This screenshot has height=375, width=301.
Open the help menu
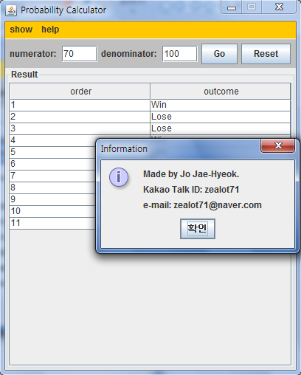pos(50,30)
